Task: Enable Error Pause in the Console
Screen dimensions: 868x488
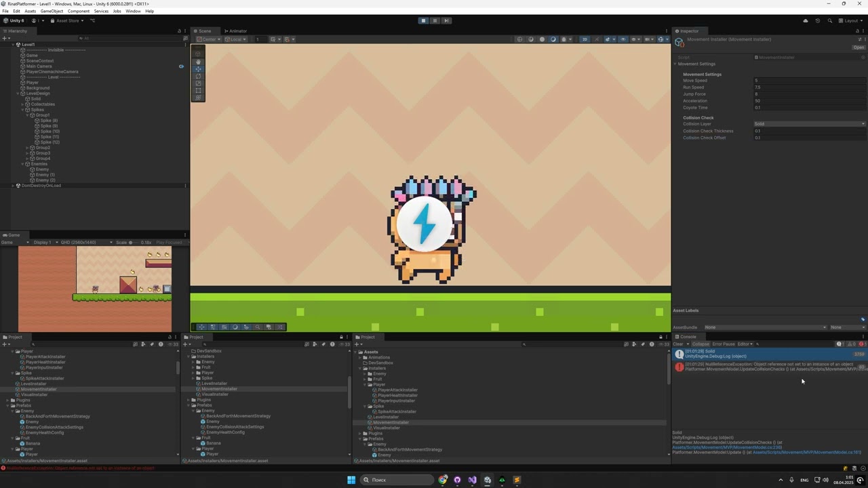Action: click(x=723, y=344)
